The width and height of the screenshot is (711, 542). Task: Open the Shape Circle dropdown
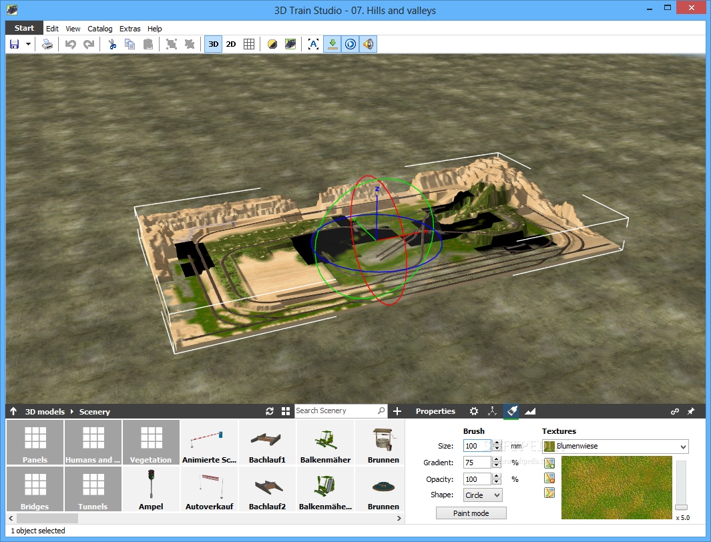(483, 495)
